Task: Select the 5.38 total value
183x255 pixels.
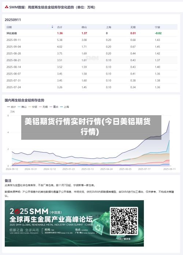Action: pos(60,40)
